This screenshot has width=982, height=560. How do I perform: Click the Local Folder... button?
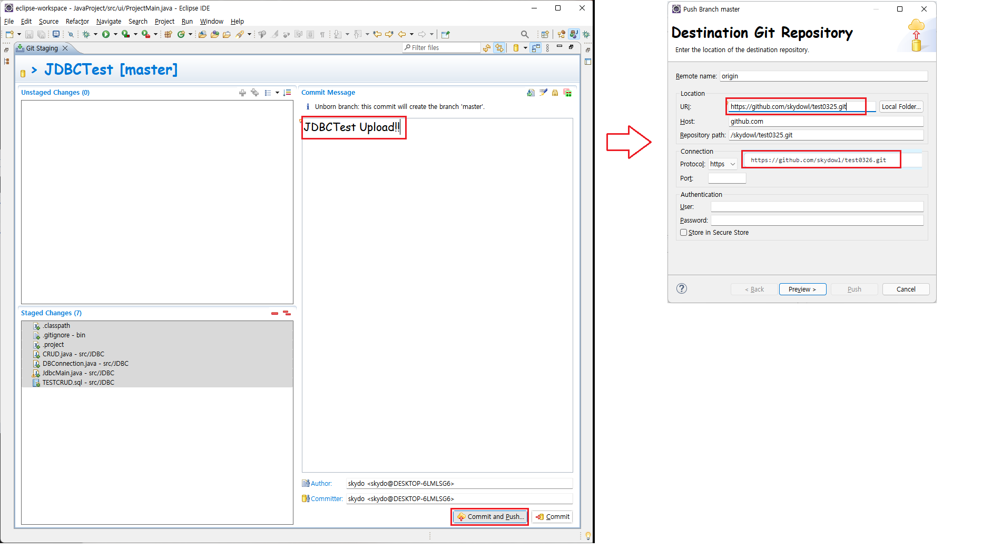(901, 107)
